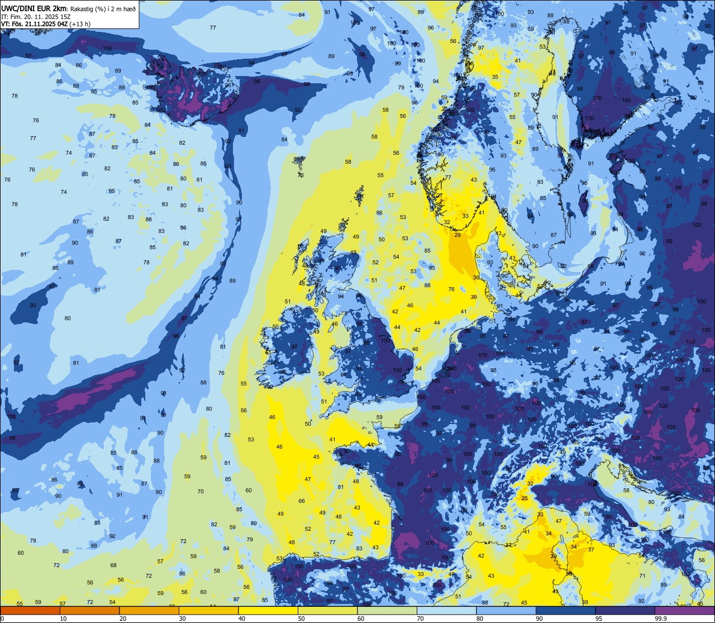Click the '30' tick label on the legend
This screenshot has height=623, width=715.
pyautogui.click(x=182, y=619)
